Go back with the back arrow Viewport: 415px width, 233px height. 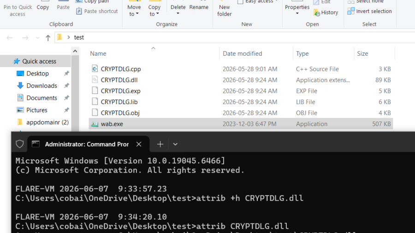10,37
